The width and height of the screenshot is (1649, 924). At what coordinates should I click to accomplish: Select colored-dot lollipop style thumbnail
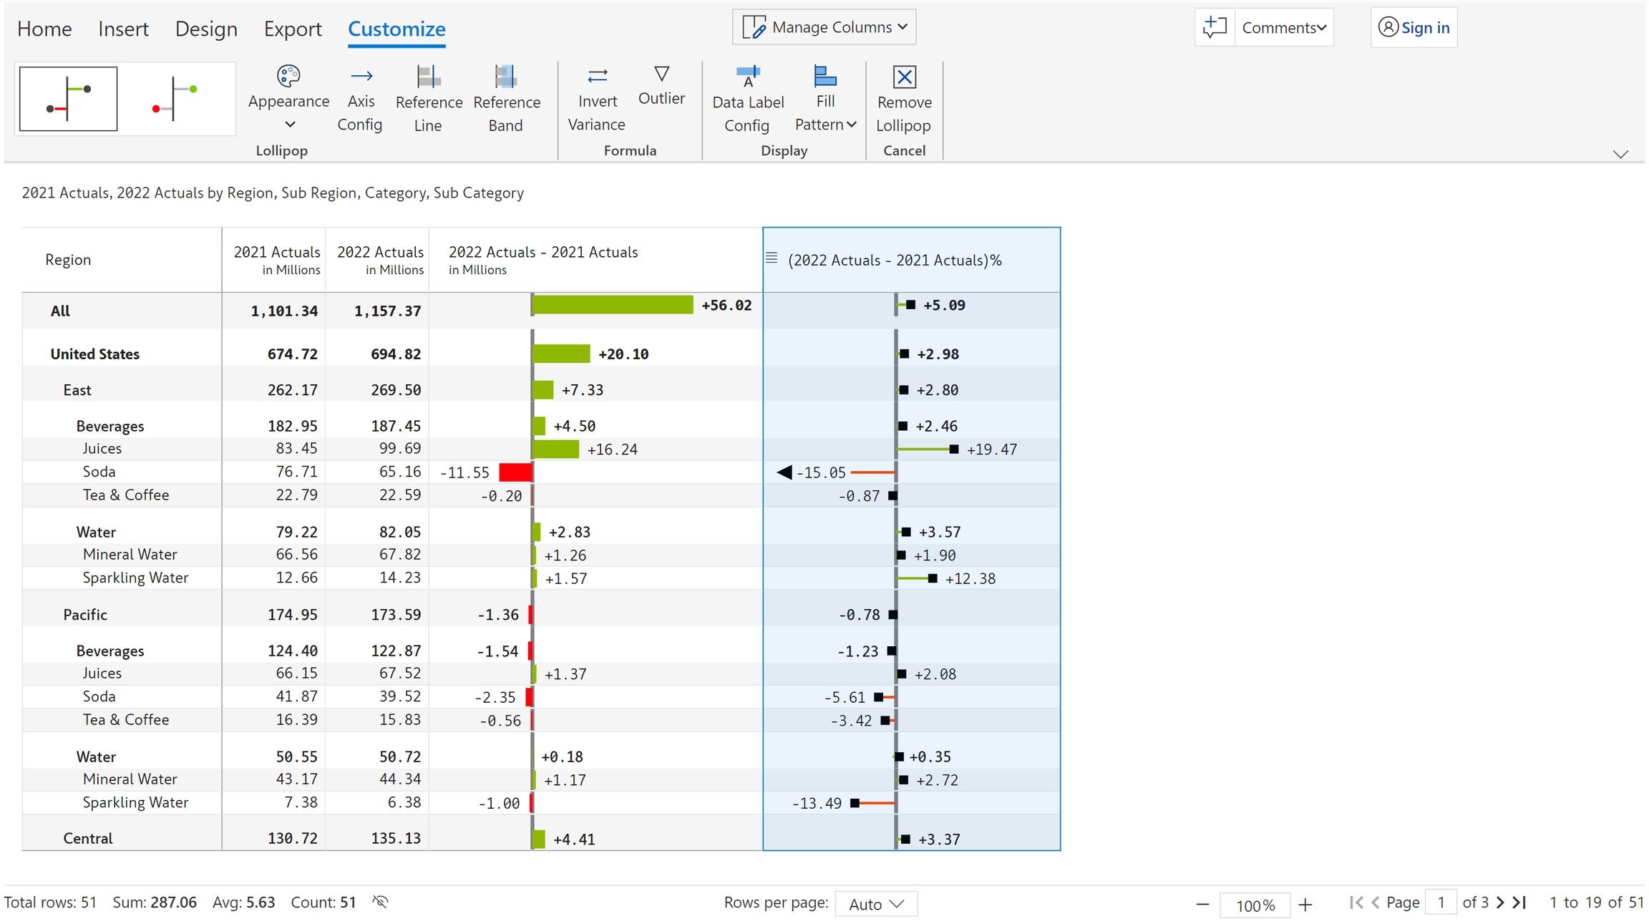click(175, 99)
